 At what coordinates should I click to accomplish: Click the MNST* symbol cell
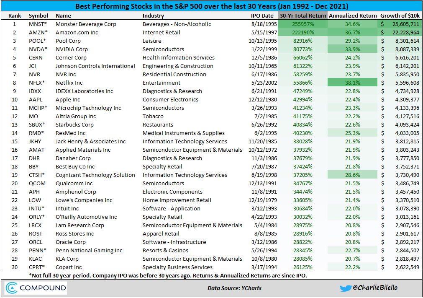[38, 24]
